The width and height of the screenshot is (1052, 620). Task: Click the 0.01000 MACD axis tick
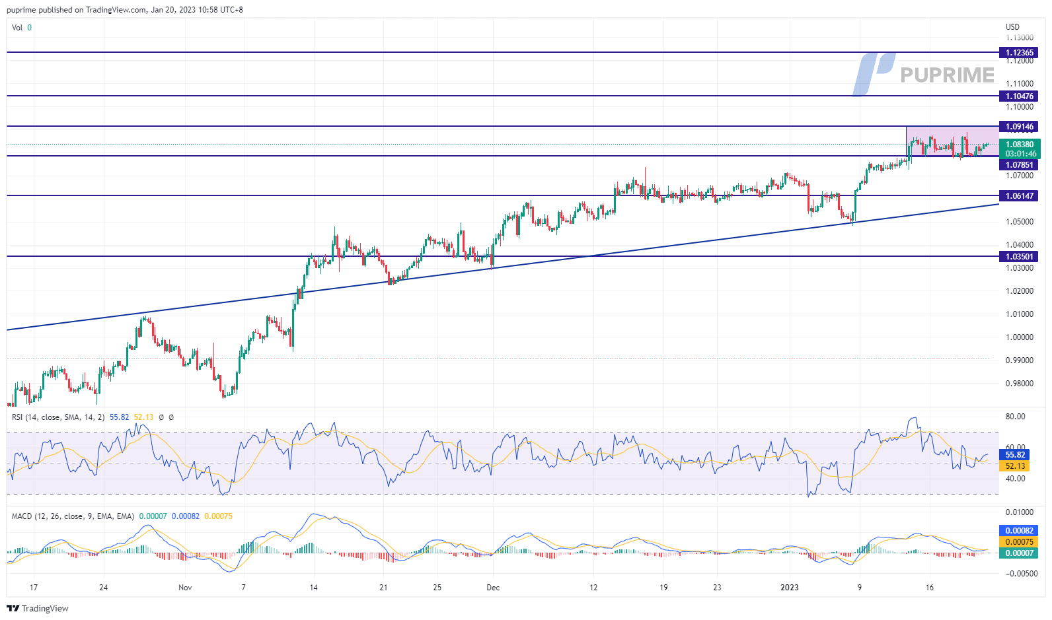(1020, 512)
